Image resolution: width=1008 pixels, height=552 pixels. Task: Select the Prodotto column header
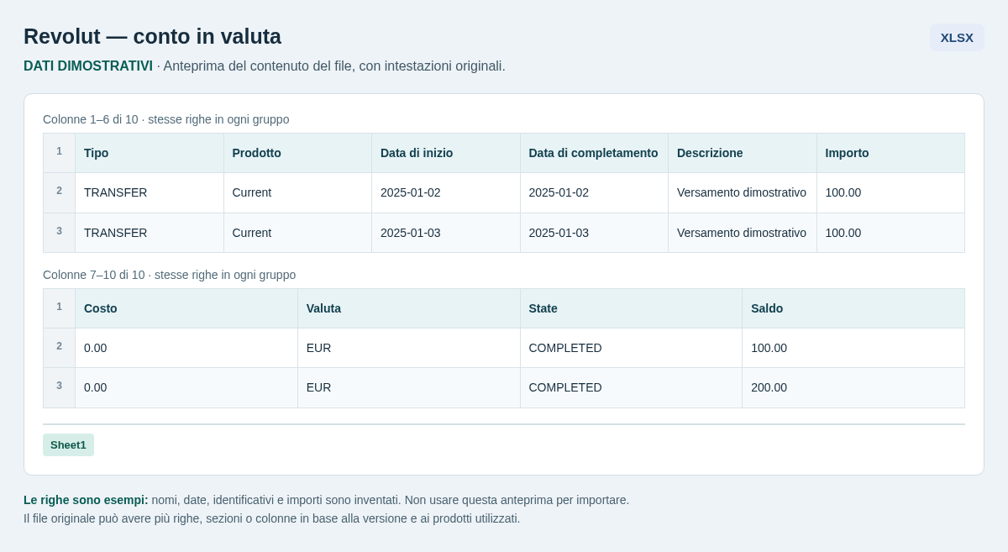pos(297,153)
